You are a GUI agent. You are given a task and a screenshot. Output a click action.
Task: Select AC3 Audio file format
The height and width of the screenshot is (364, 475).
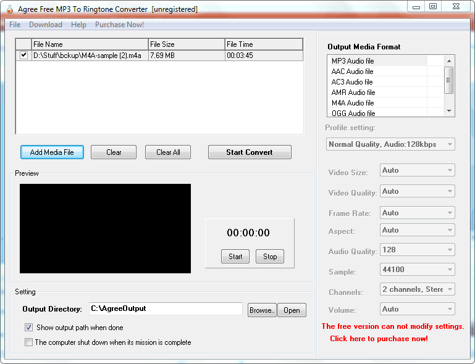pos(377,82)
